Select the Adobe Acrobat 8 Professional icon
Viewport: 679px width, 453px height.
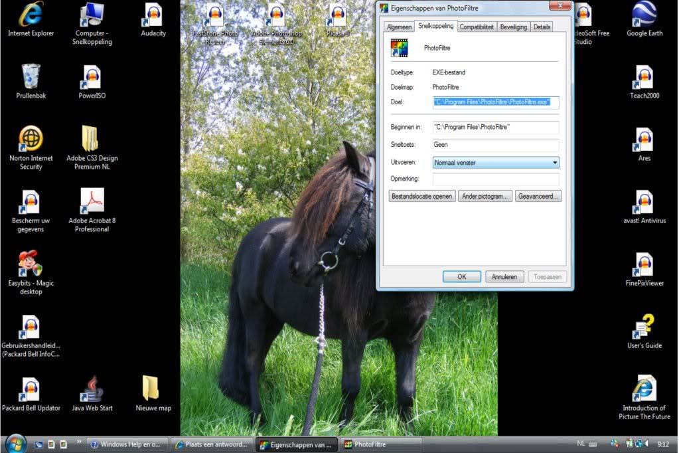92,201
